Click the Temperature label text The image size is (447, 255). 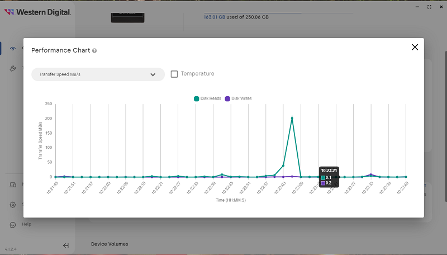(197, 74)
